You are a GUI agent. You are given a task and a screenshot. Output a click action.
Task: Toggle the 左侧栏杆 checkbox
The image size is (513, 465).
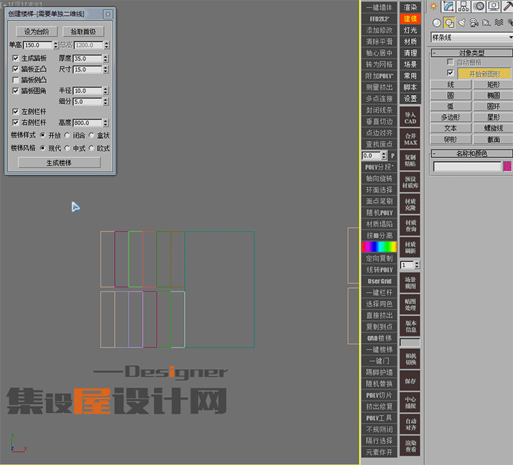(x=15, y=111)
